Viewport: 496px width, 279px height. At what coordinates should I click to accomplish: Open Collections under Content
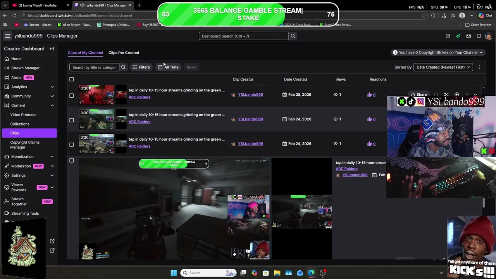click(20, 124)
